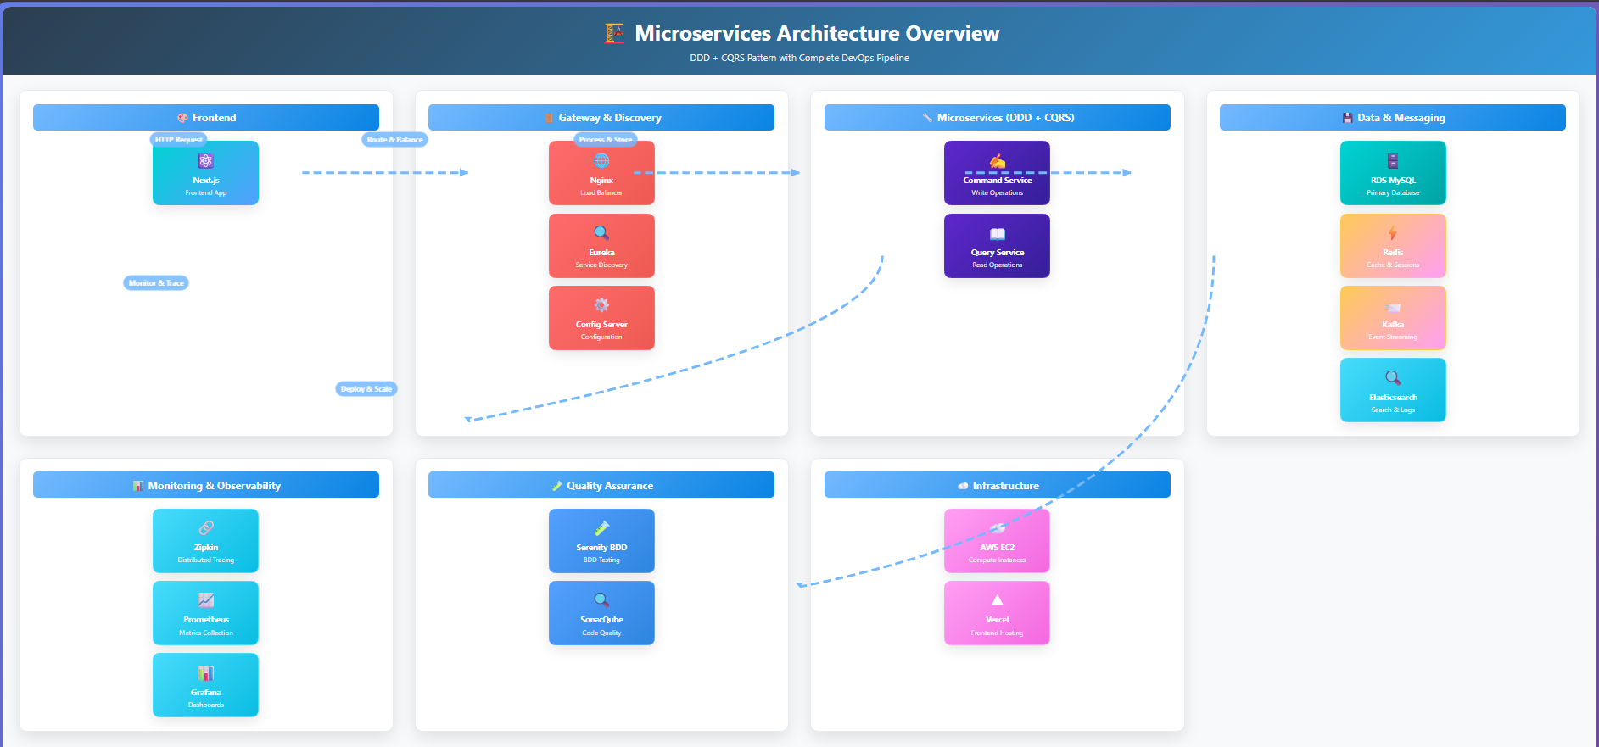The width and height of the screenshot is (1599, 747).
Task: Select the Infrastructure section header
Action: (998, 485)
